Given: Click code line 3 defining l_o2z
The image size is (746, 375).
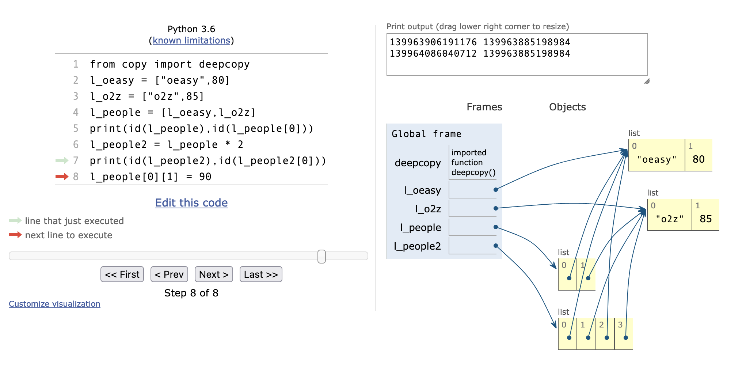Looking at the screenshot, I should pyautogui.click(x=147, y=96).
